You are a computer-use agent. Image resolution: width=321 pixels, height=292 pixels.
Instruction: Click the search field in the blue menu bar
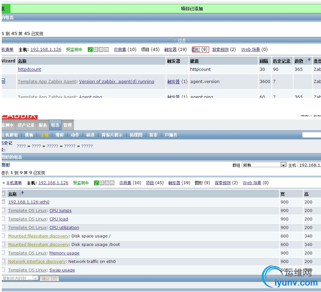(x=312, y=135)
